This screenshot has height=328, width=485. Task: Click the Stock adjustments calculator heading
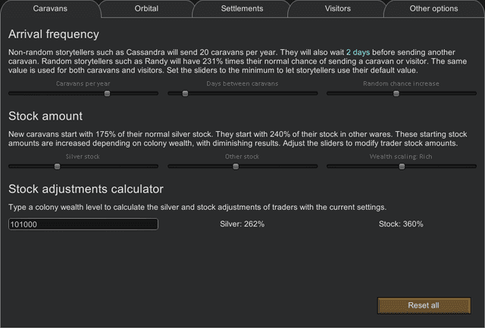click(86, 189)
